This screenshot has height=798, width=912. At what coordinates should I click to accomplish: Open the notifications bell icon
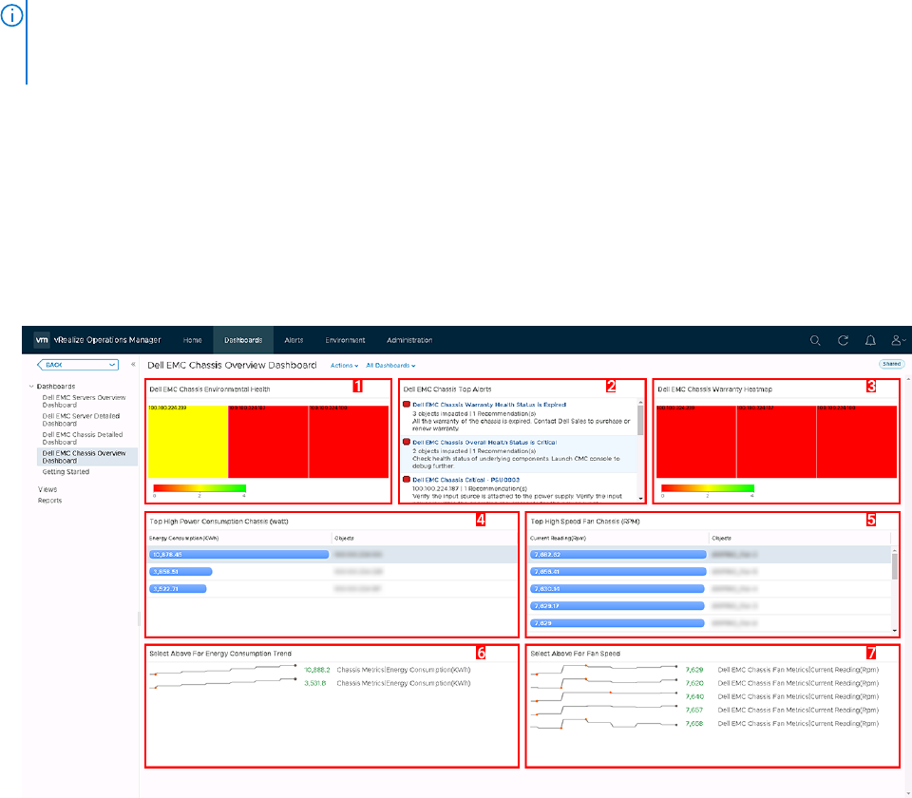point(870,340)
